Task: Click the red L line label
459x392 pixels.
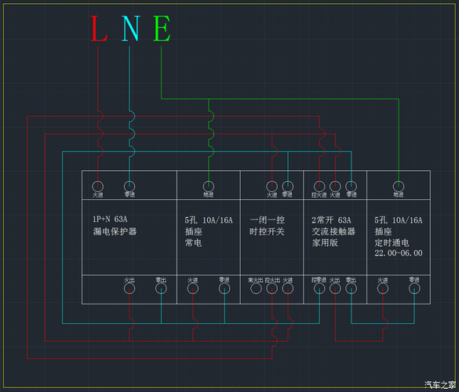Action: pos(99,28)
